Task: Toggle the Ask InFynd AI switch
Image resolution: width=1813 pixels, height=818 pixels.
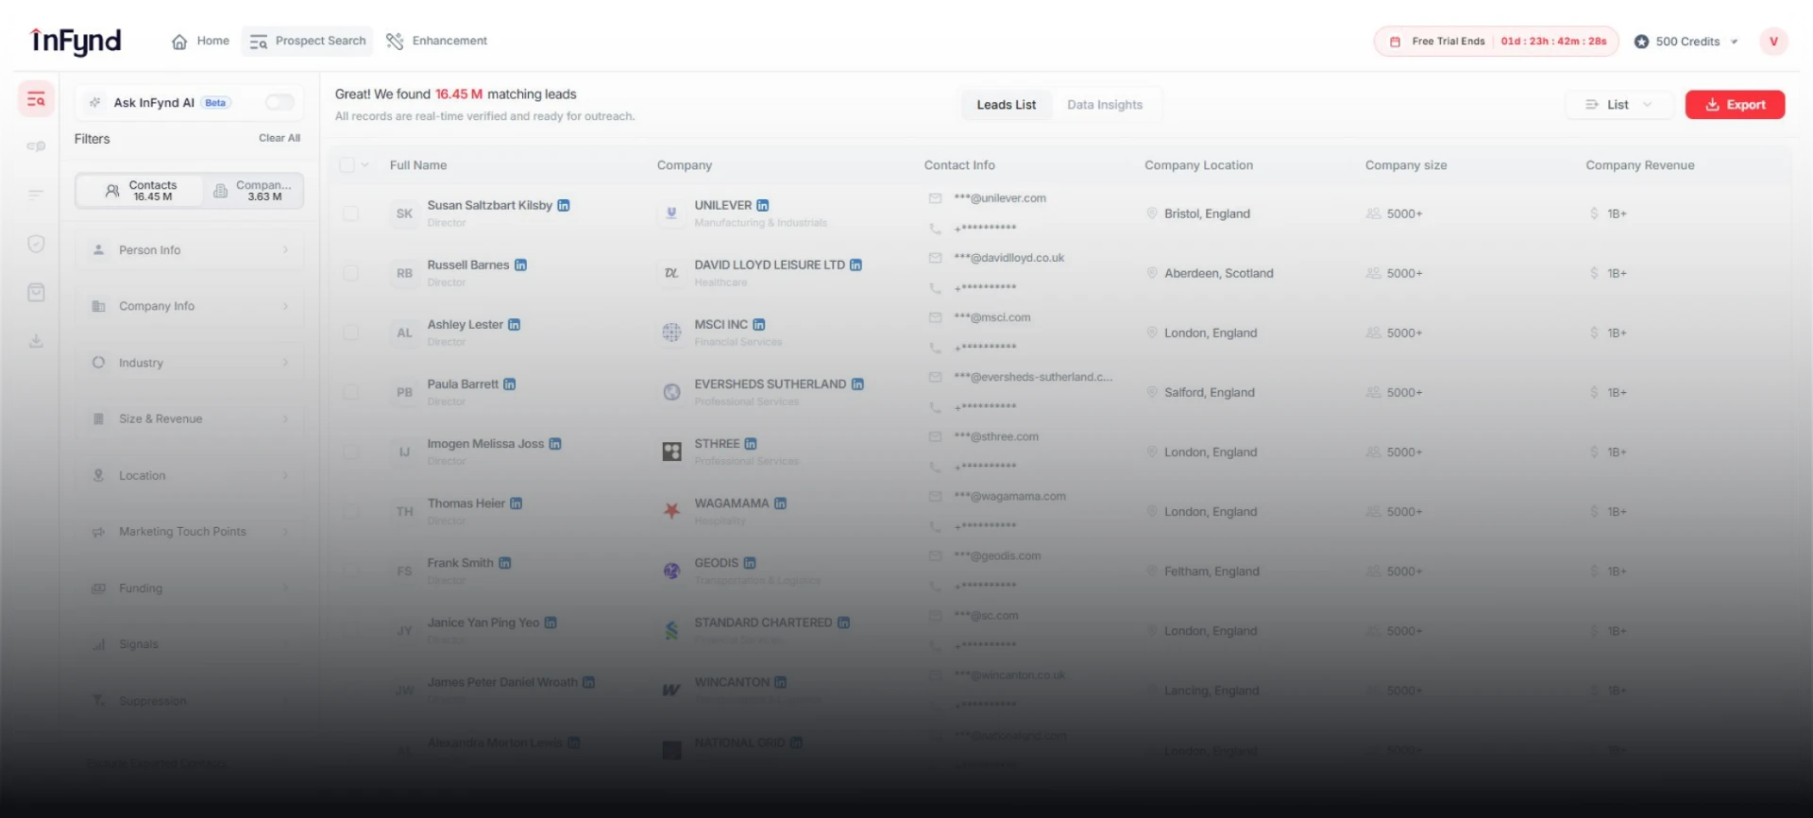Action: click(280, 102)
